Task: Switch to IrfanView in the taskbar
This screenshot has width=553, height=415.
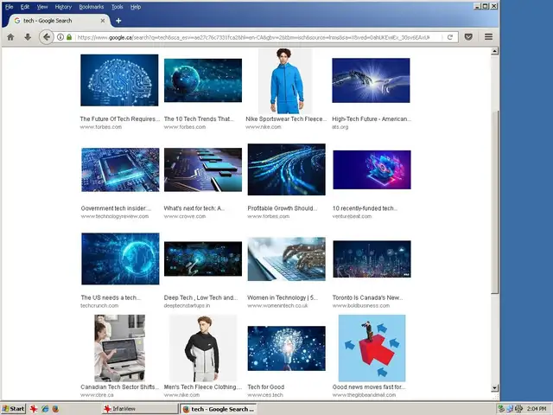Action: [126, 408]
